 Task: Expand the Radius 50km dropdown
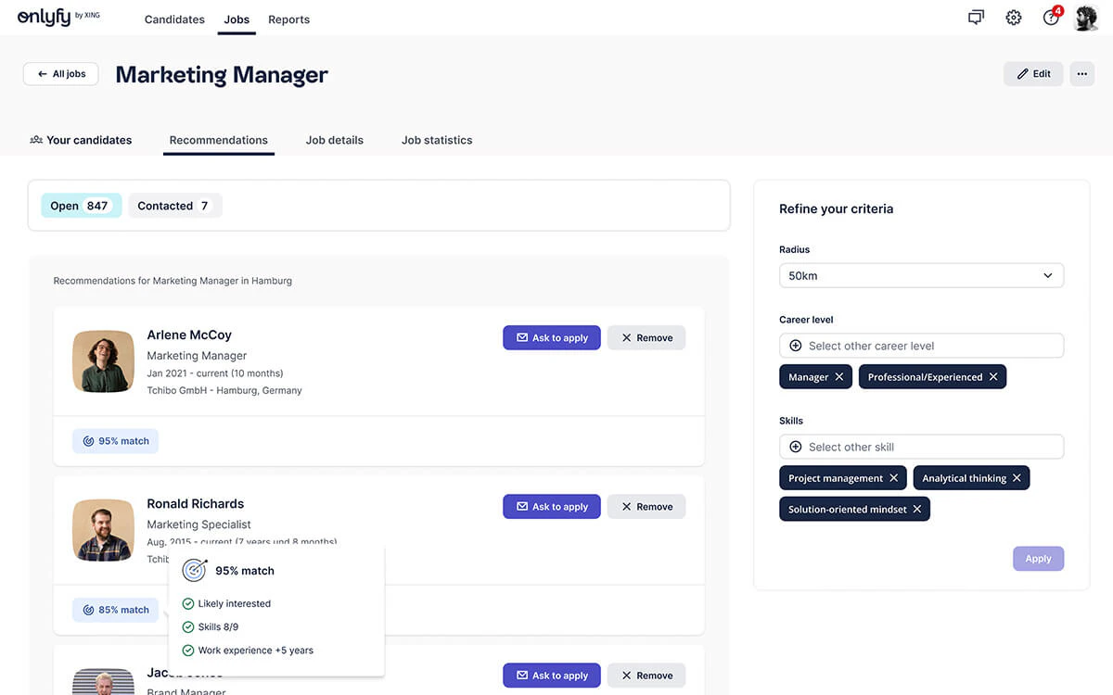coord(921,275)
